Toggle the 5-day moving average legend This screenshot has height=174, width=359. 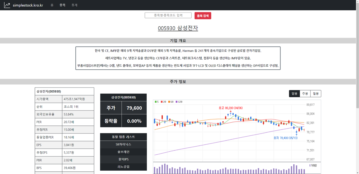tap(156, 102)
